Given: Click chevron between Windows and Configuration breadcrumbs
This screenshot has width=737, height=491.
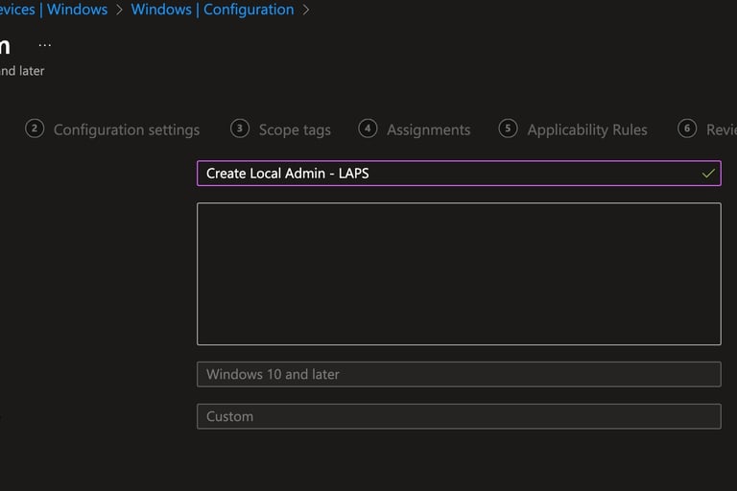Looking at the screenshot, I should 119,10.
